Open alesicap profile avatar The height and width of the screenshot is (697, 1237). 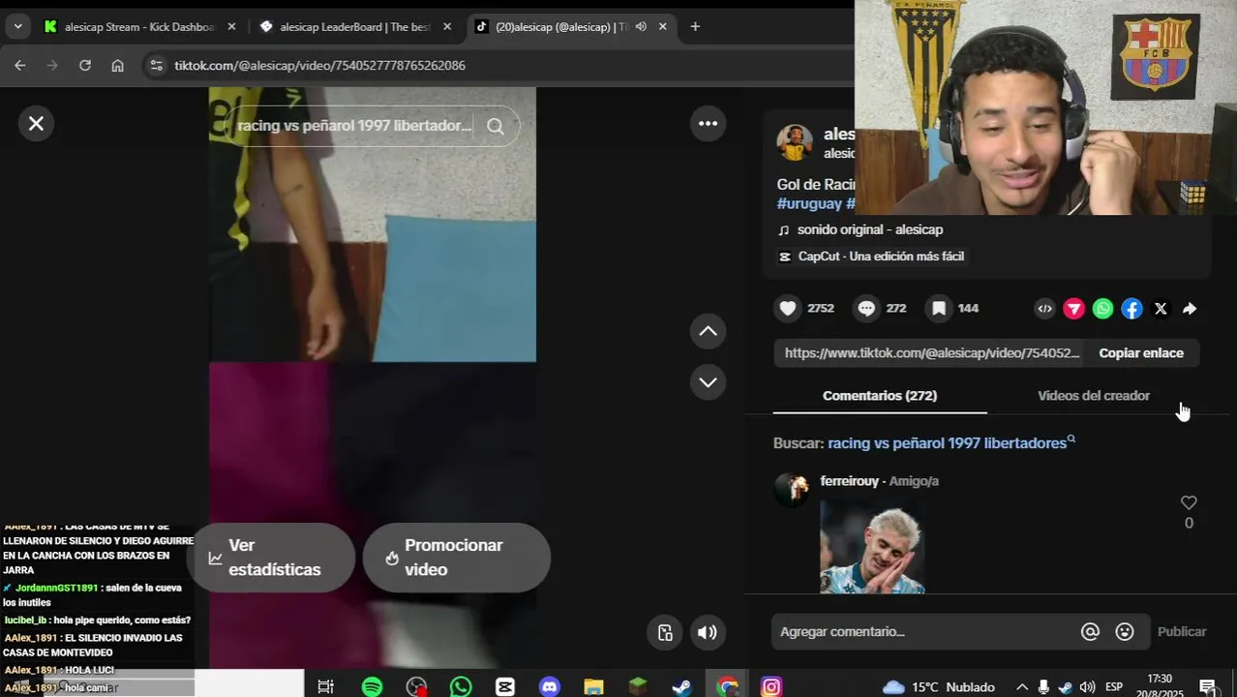[795, 142]
